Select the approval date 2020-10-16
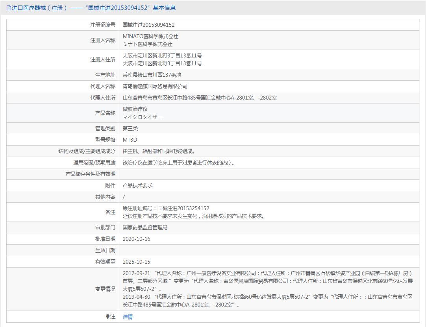 (136, 239)
